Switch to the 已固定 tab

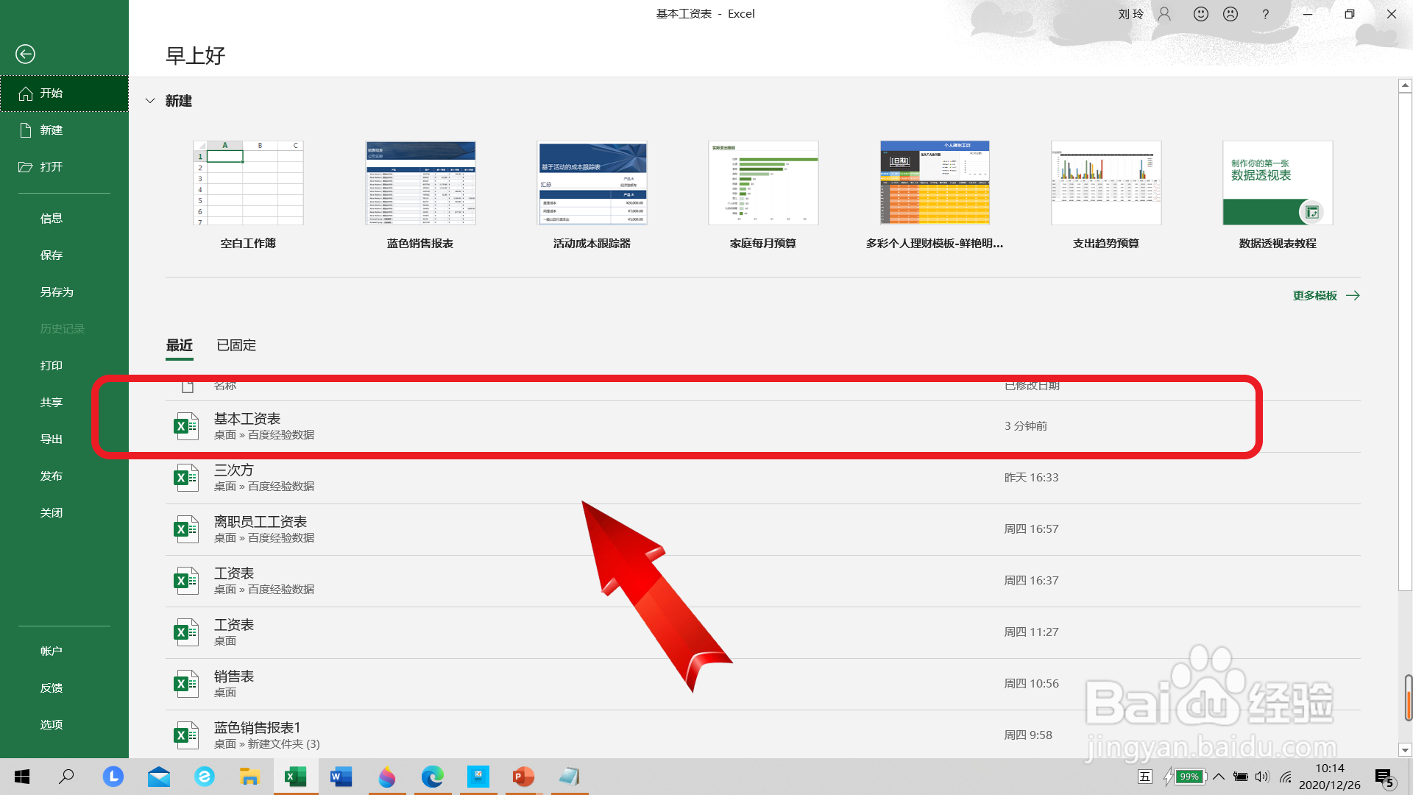pos(236,345)
